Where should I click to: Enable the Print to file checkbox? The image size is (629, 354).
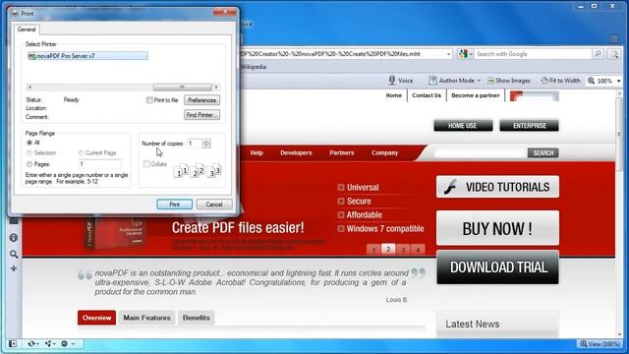pos(149,100)
